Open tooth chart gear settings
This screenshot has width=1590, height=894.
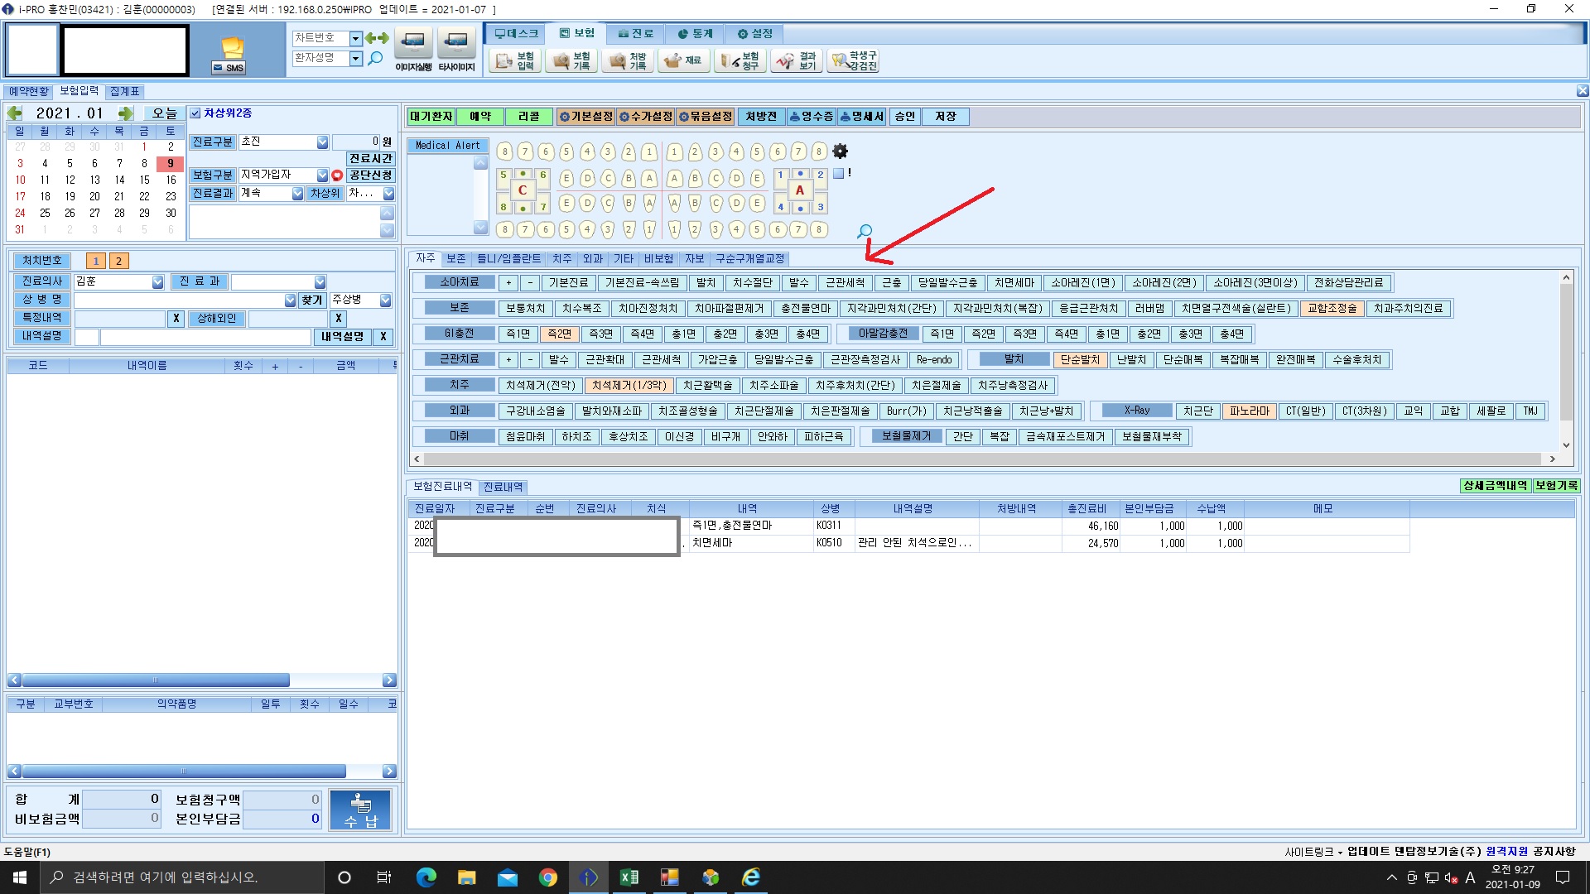[x=840, y=151]
